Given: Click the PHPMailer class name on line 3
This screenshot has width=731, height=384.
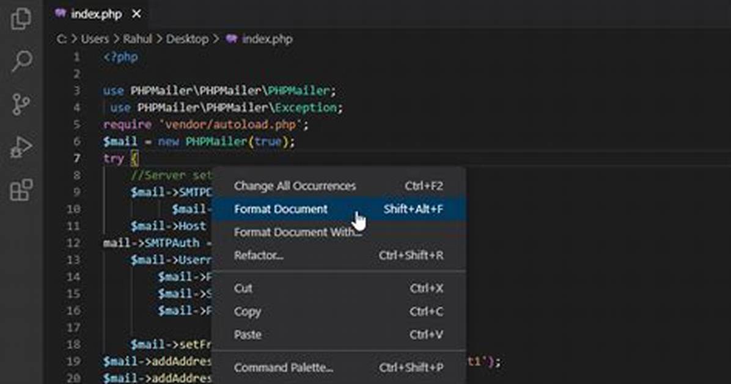Looking at the screenshot, I should pyautogui.click(x=298, y=90).
